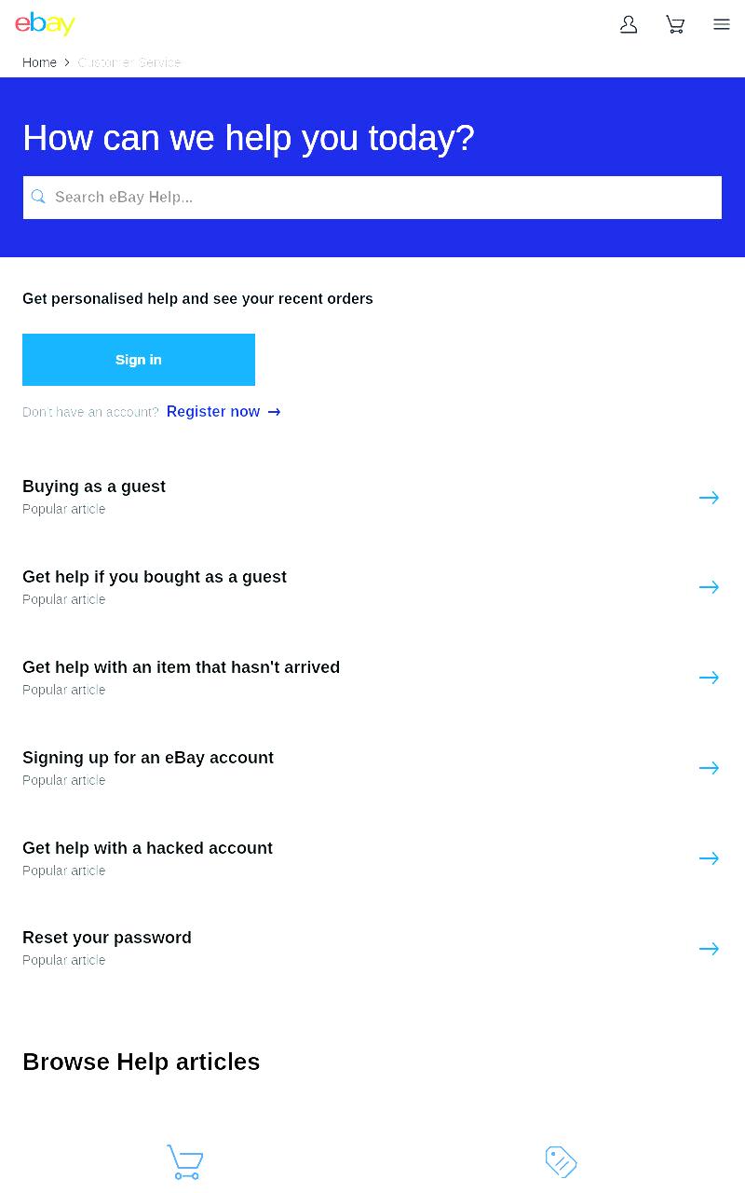Open Get help if you bought as guest
Viewport: 745px width, 1193px height.
tap(155, 577)
